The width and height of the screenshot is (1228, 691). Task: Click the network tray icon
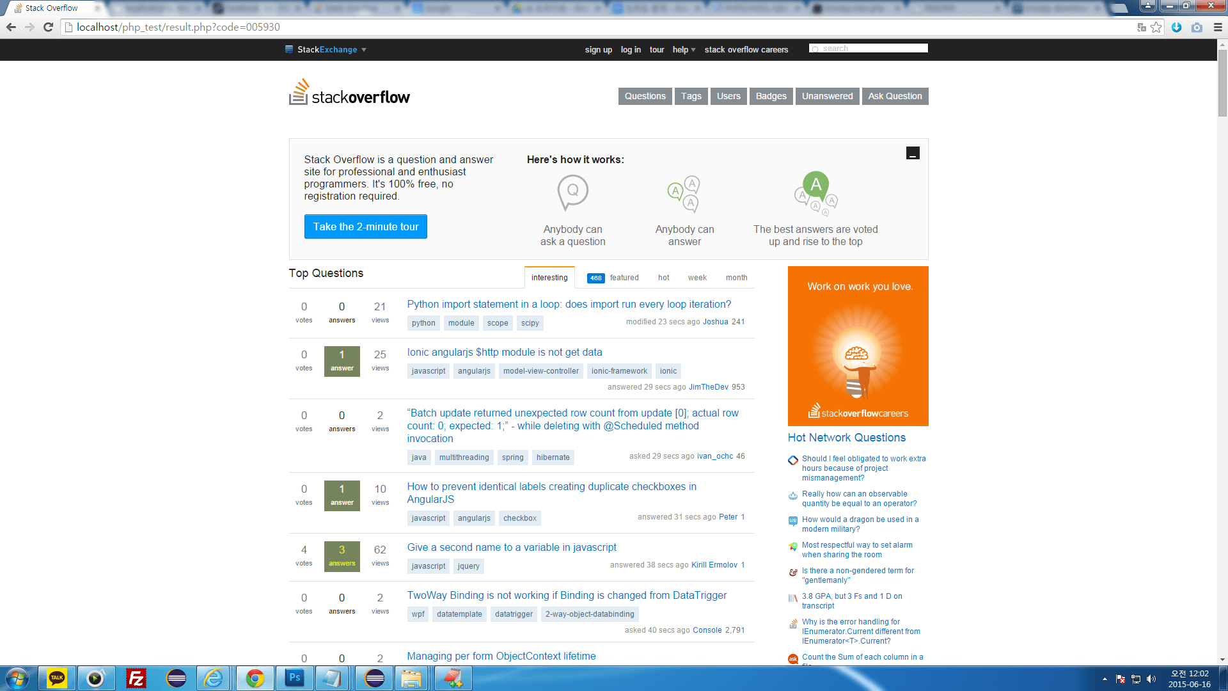click(x=1136, y=679)
